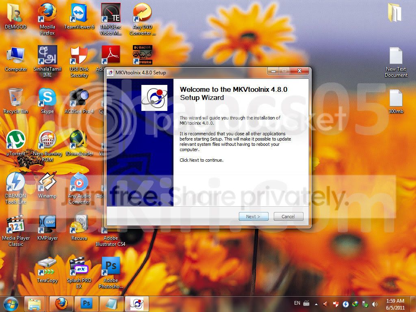Select the Computer desktop icon
Viewport: 416px width, 312px height.
16,59
